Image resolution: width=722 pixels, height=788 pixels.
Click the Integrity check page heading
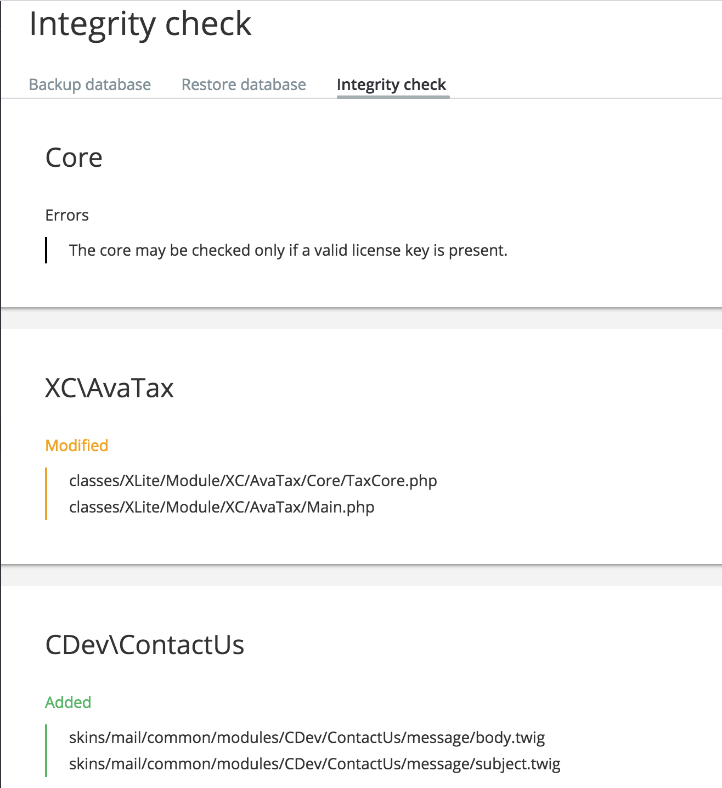[x=140, y=25]
